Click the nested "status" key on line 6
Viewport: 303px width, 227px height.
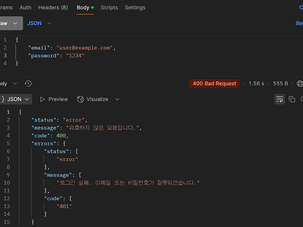point(56,151)
